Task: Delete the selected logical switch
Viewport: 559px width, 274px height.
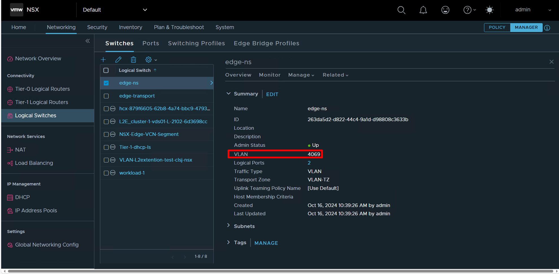Action: click(133, 60)
